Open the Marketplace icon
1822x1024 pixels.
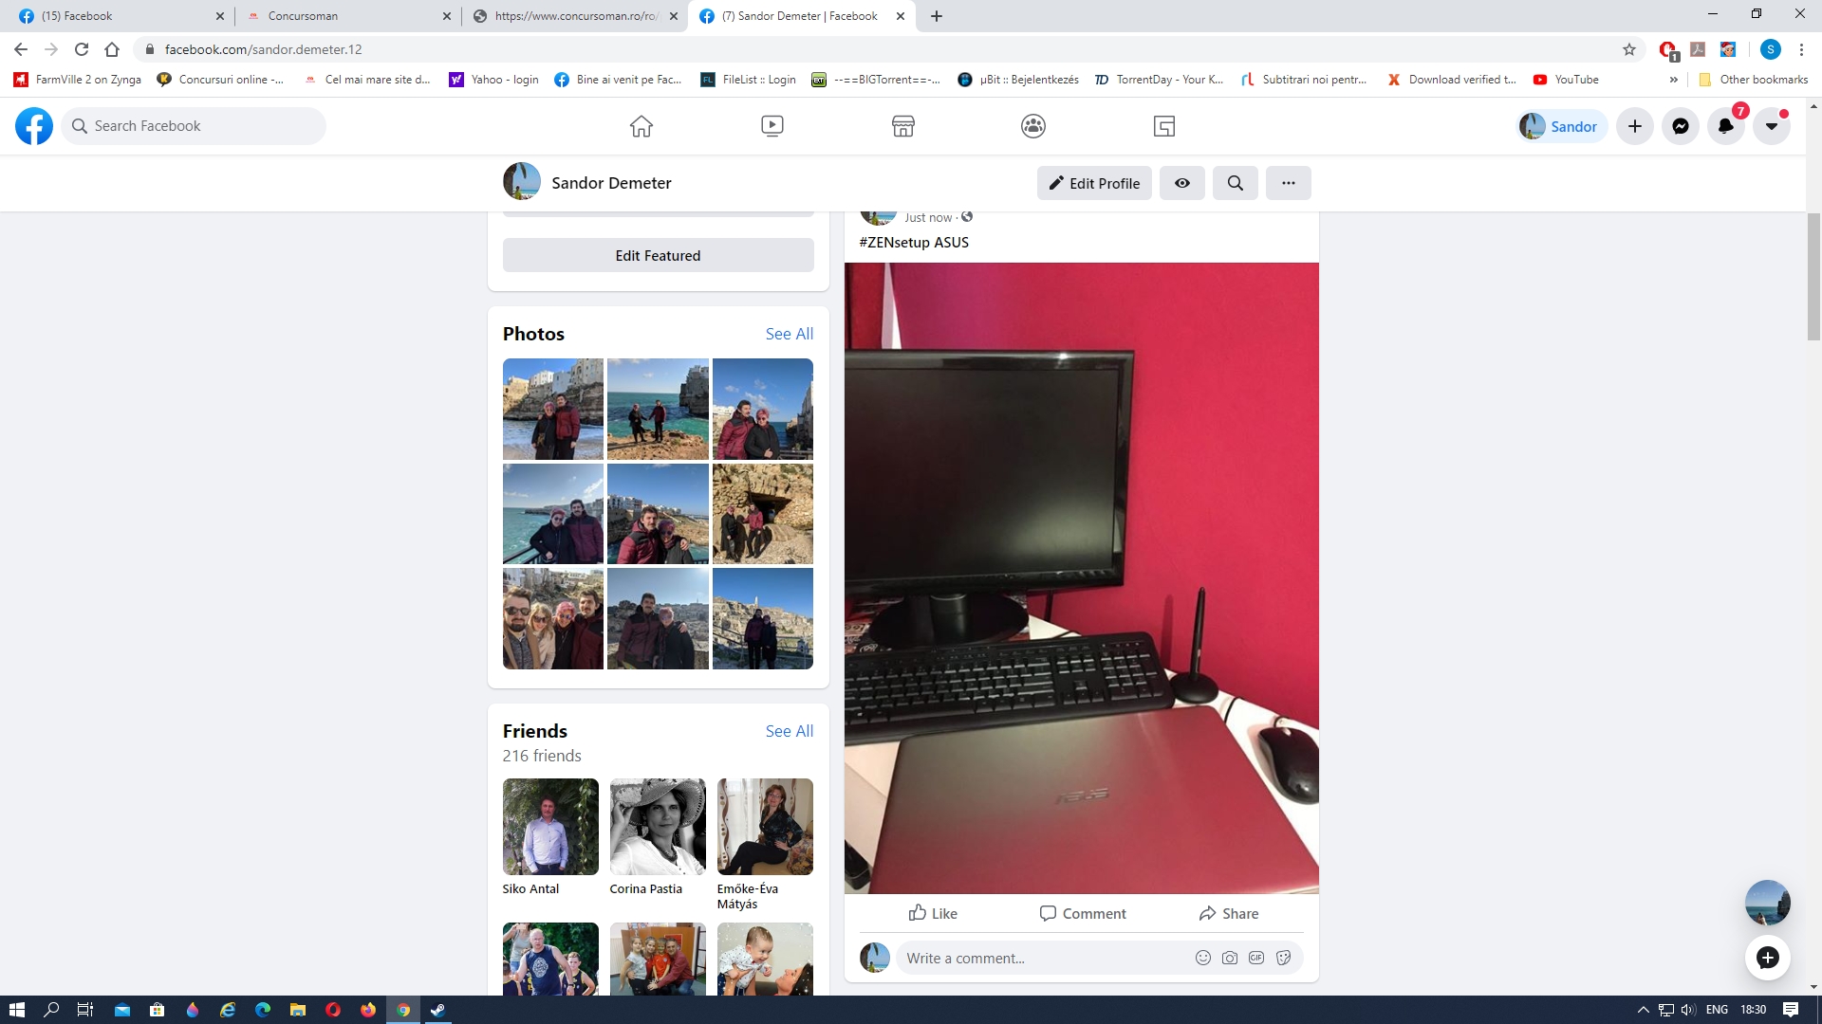coord(902,126)
